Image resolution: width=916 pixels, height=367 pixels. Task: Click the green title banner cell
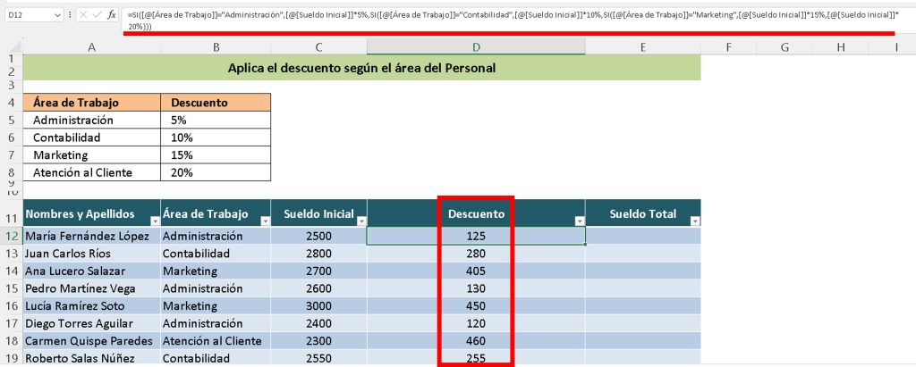(361, 68)
